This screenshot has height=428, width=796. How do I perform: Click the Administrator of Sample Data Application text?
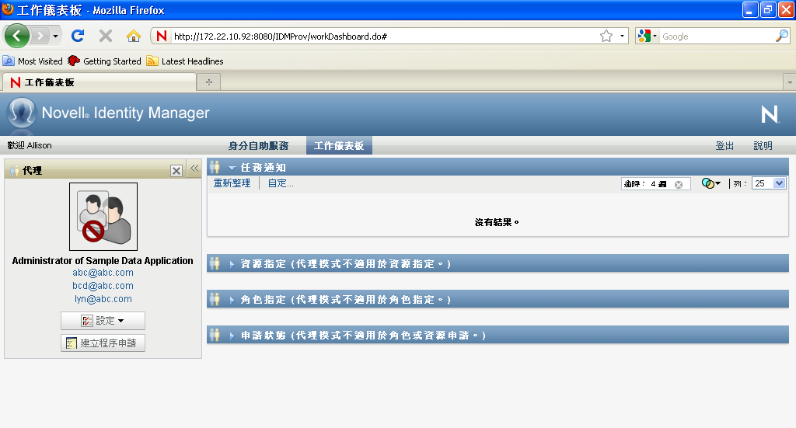click(x=103, y=261)
